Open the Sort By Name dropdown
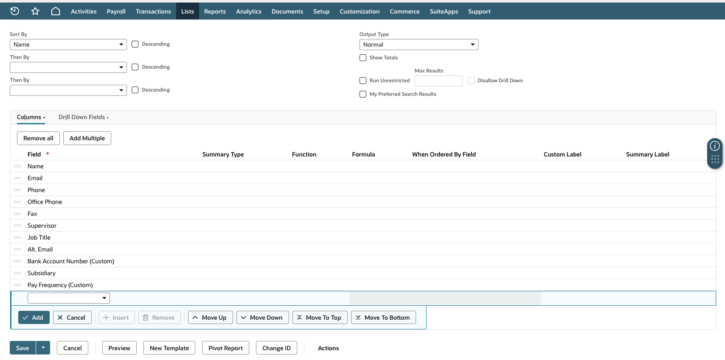 68,45
